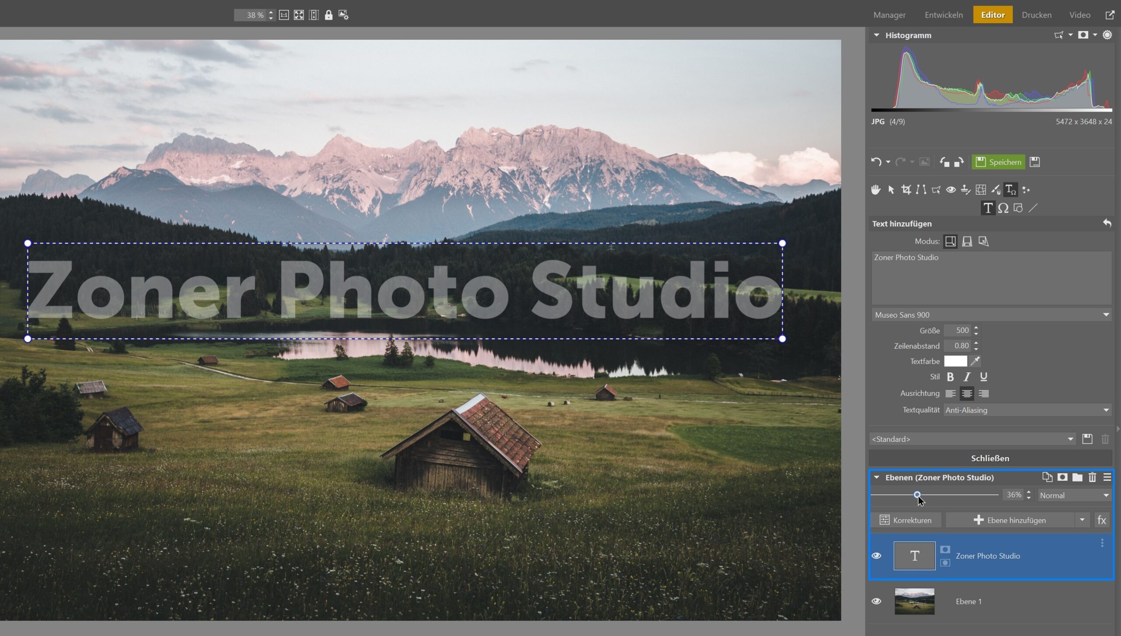
Task: Create layer group with folder icon
Action: (x=1077, y=477)
